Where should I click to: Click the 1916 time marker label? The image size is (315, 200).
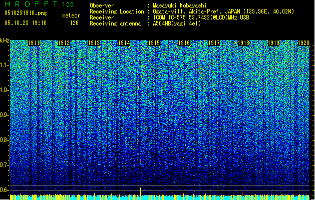click(x=184, y=43)
